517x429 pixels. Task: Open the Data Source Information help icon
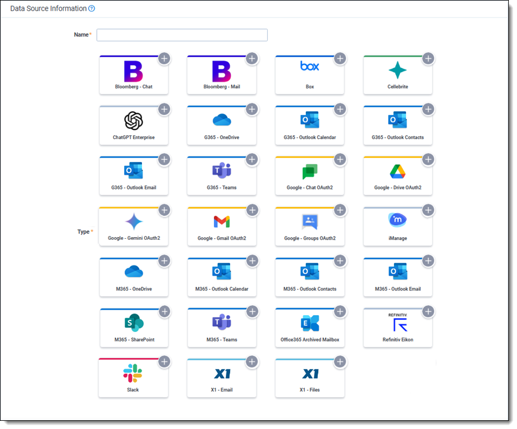[x=91, y=9]
